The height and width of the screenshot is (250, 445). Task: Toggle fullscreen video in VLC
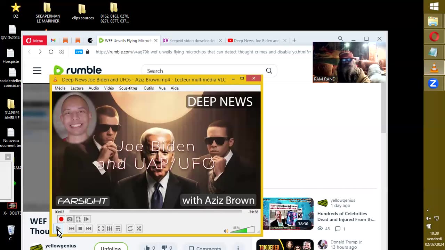(x=101, y=228)
